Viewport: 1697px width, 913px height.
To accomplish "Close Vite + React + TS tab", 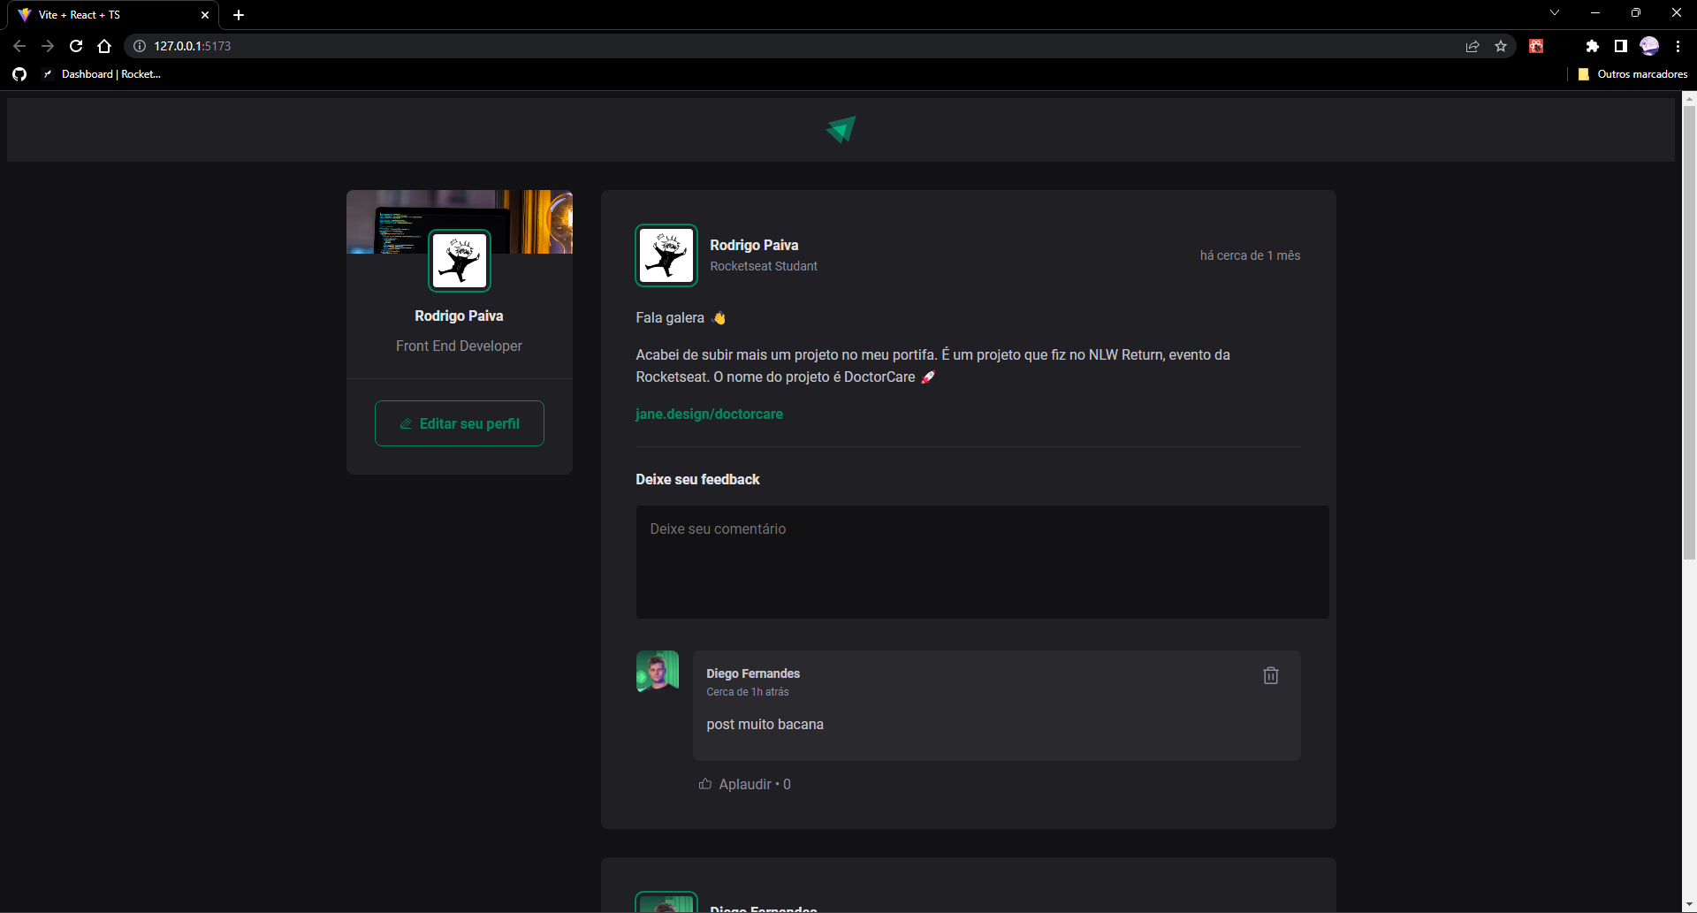I will pyautogui.click(x=205, y=15).
